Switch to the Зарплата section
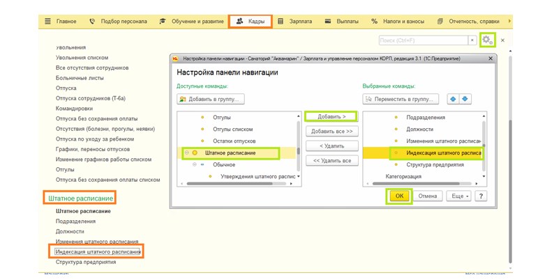 click(296, 22)
